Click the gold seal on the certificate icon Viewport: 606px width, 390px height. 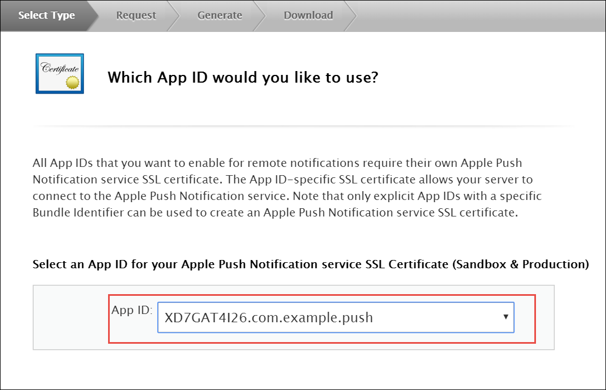point(73,83)
